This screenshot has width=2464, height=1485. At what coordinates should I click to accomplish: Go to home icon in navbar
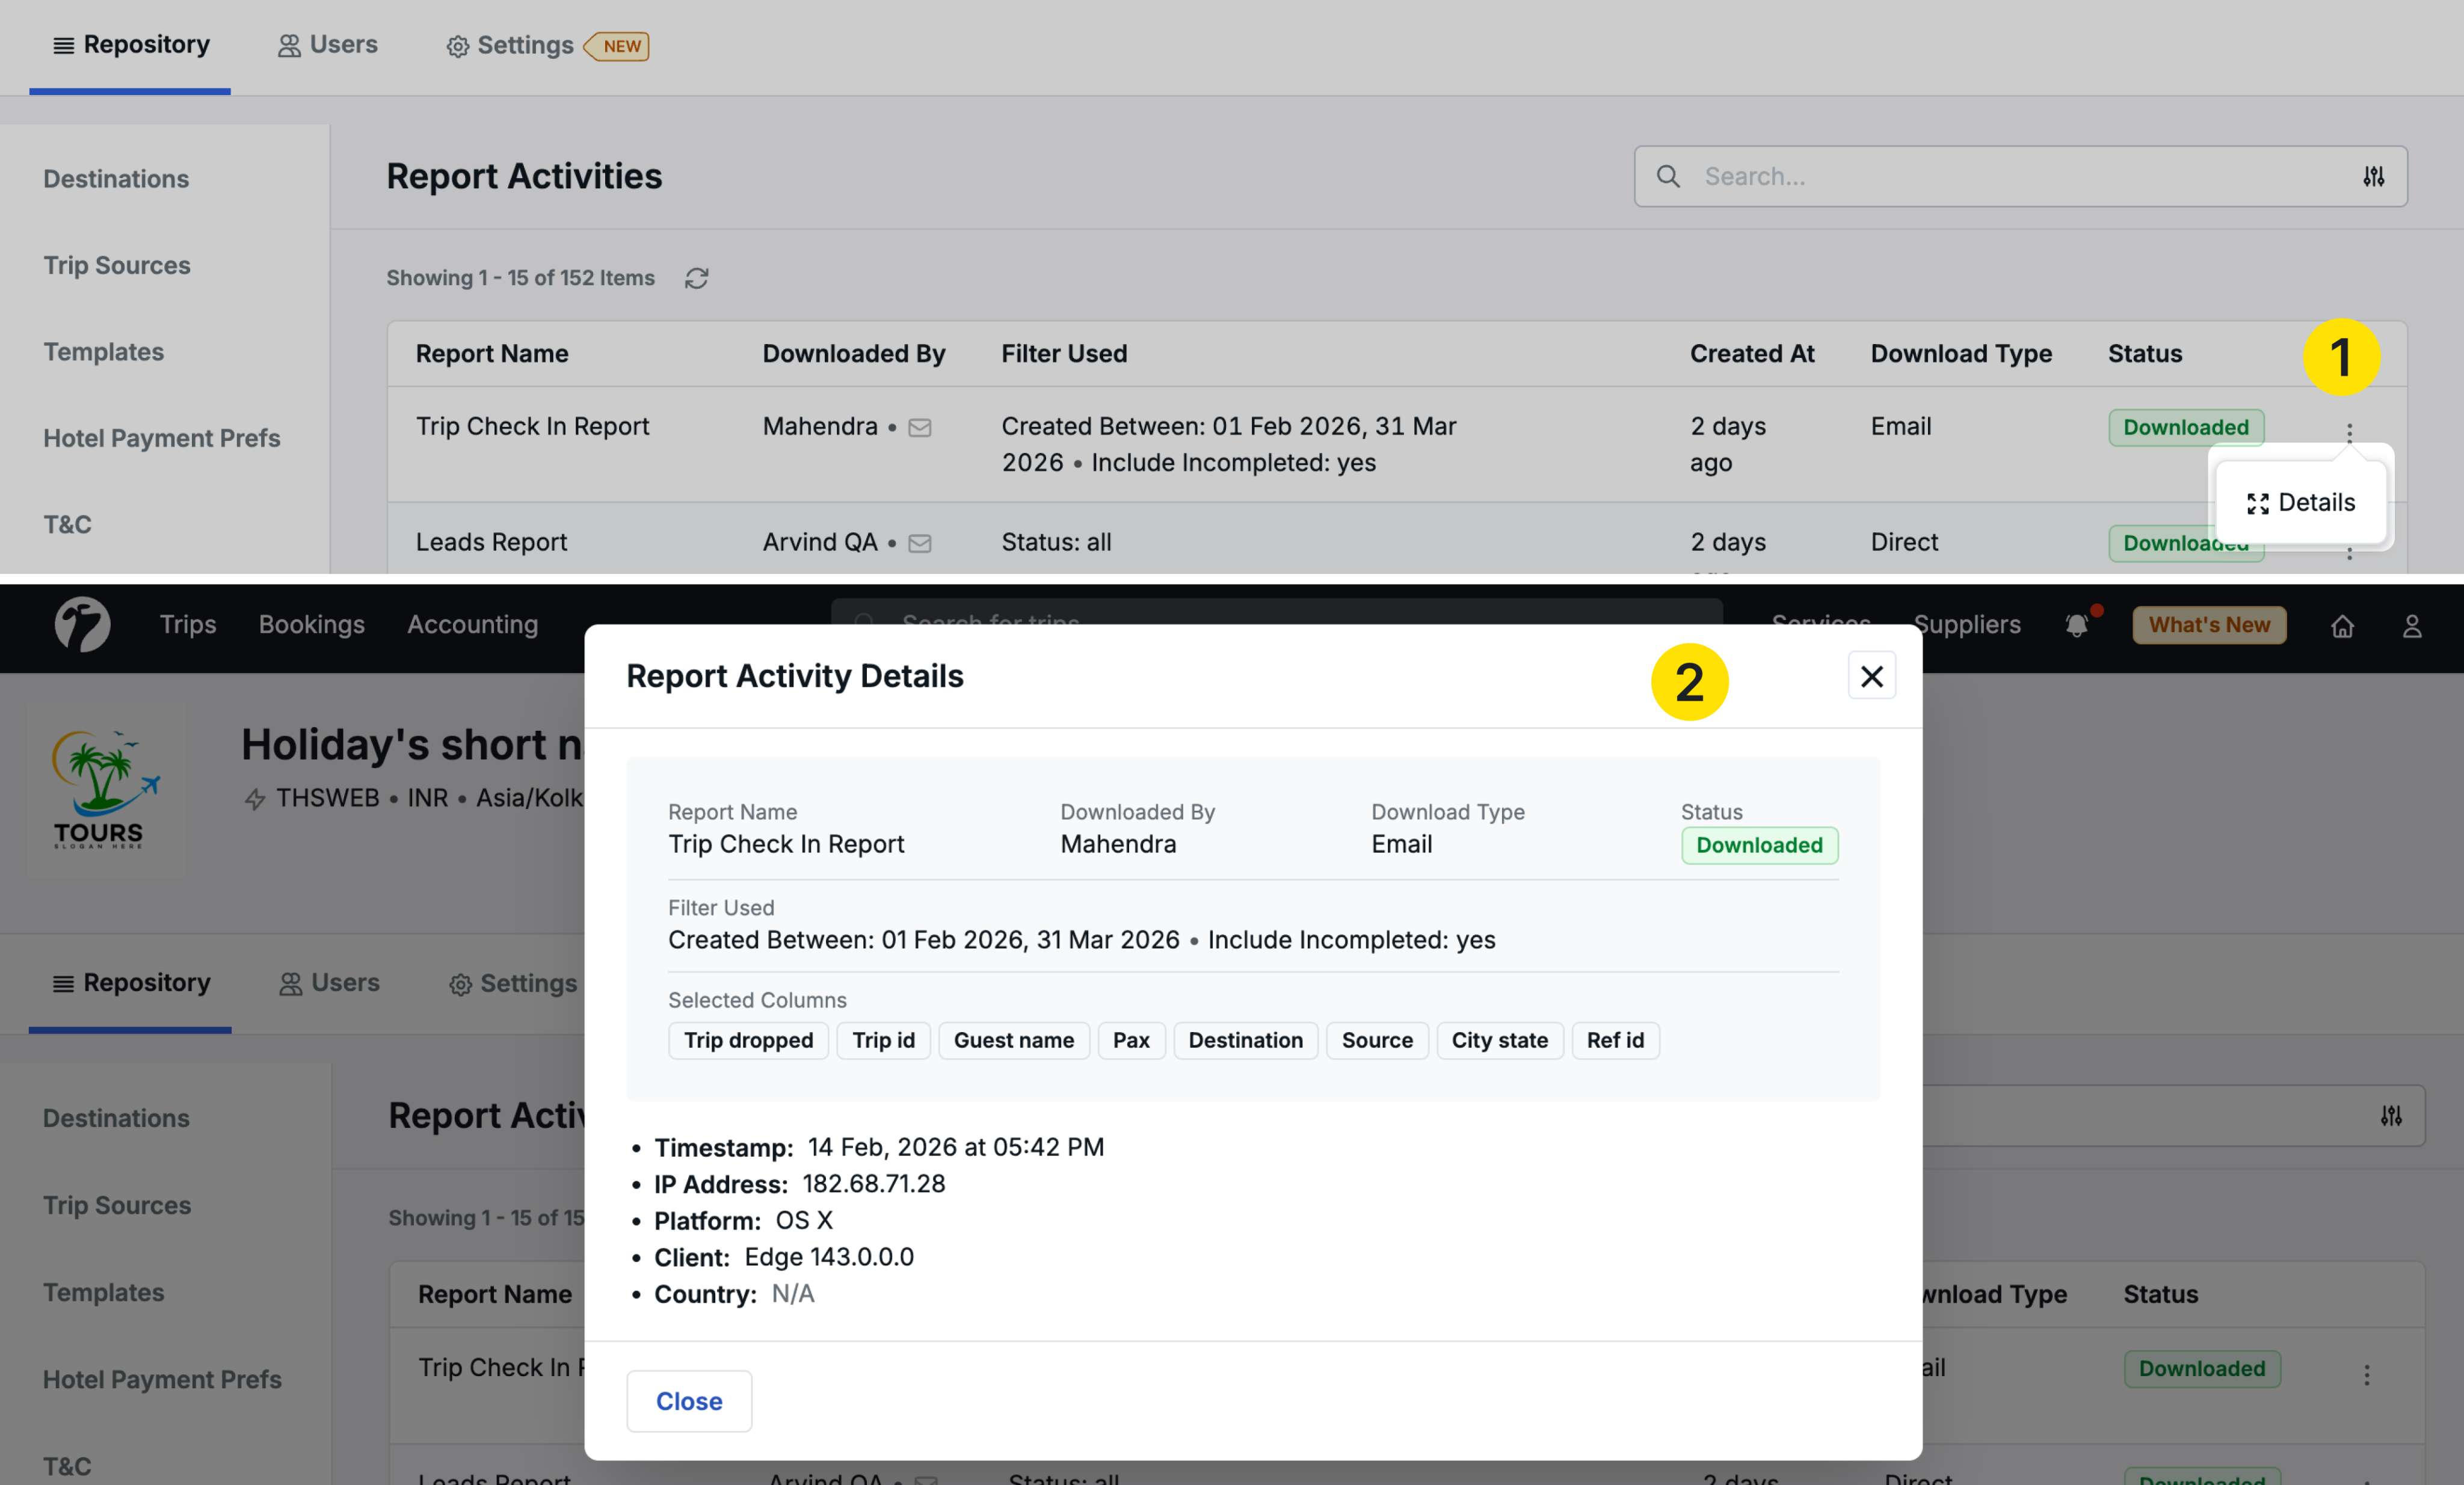[2342, 626]
